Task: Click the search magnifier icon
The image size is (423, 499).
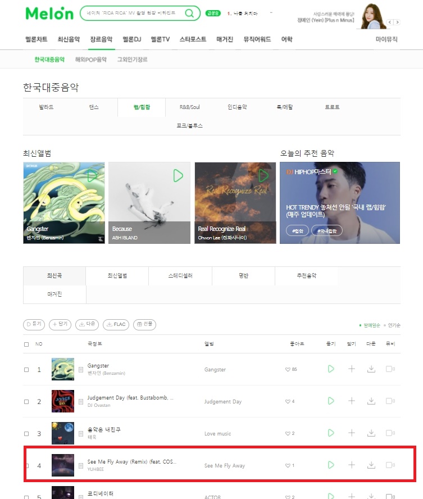Action: click(x=189, y=13)
